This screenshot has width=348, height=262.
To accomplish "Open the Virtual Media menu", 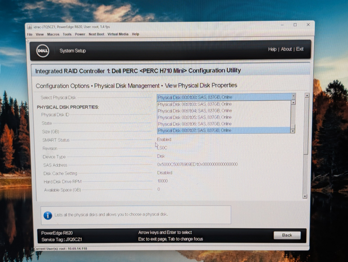I will point(118,34).
